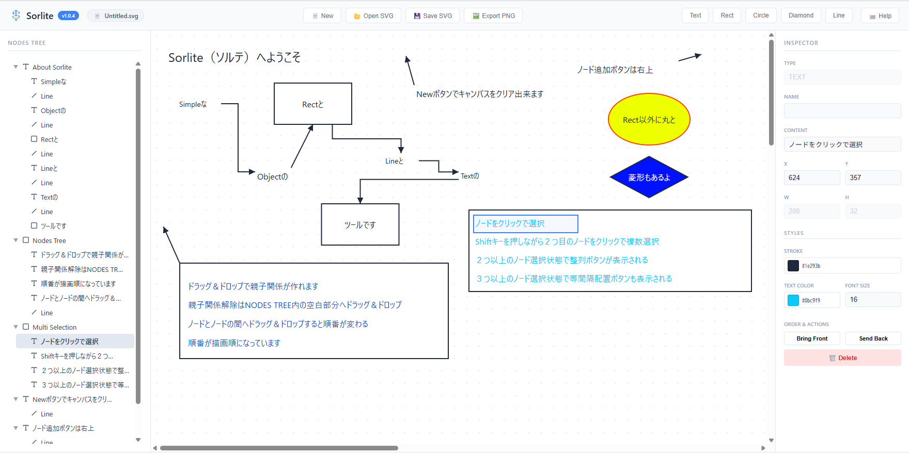Add a Rect node from toolbar
The height and width of the screenshot is (453, 909).
click(x=727, y=15)
